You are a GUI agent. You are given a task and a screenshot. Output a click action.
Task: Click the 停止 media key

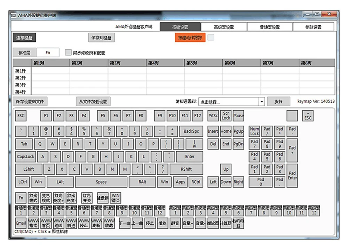point(150,223)
